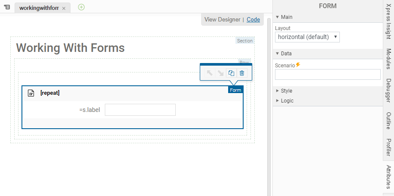Click the Scenario input field
The height and width of the screenshot is (196, 394).
[x=327, y=74]
